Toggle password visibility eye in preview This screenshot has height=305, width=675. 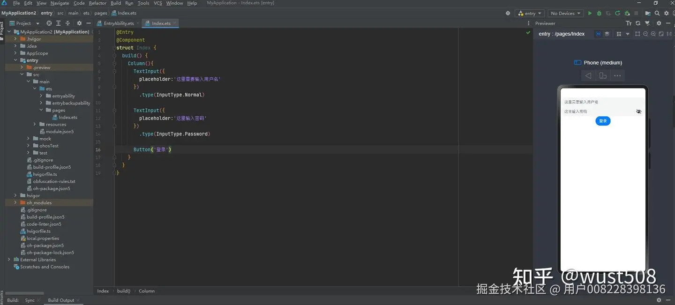639,112
